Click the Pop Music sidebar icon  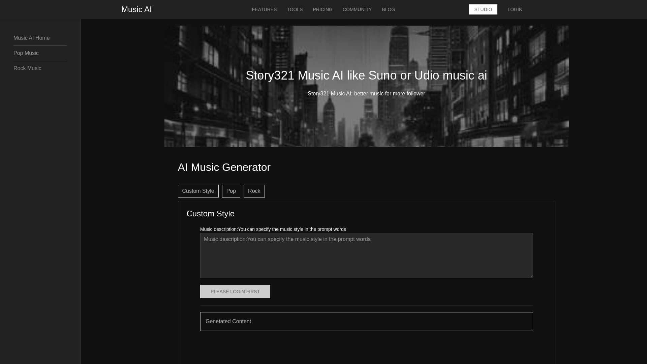[x=26, y=53]
